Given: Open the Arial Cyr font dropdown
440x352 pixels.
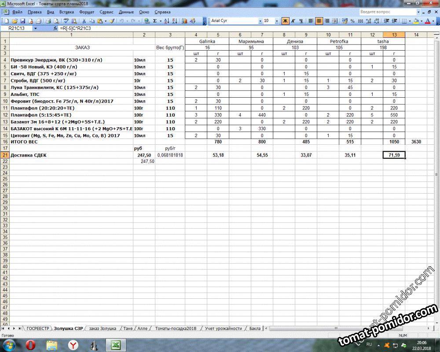Looking at the screenshot, I should [260, 21].
